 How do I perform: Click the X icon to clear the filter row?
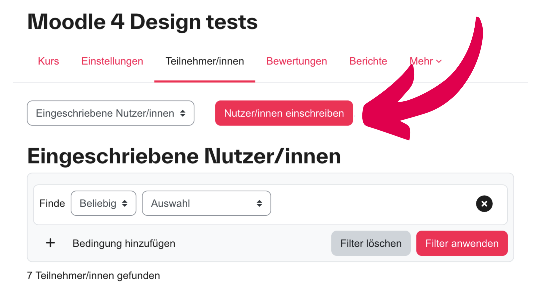pos(484,204)
